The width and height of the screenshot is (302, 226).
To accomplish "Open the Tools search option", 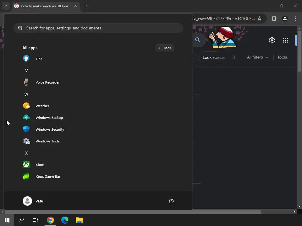I will coord(282,57).
